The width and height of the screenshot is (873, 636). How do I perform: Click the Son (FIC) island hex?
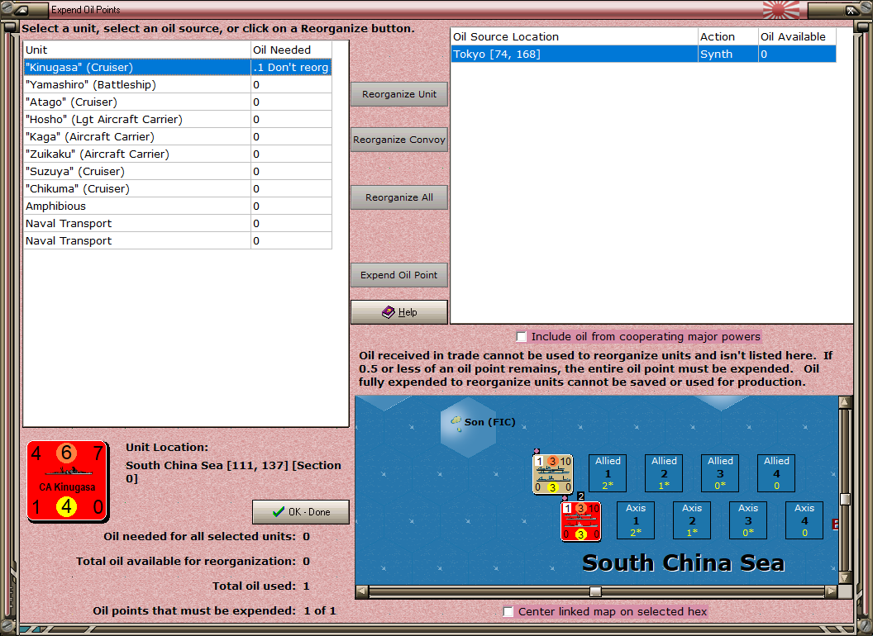coord(468,427)
